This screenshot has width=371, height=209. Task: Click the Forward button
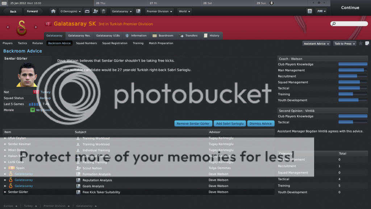(32, 11)
